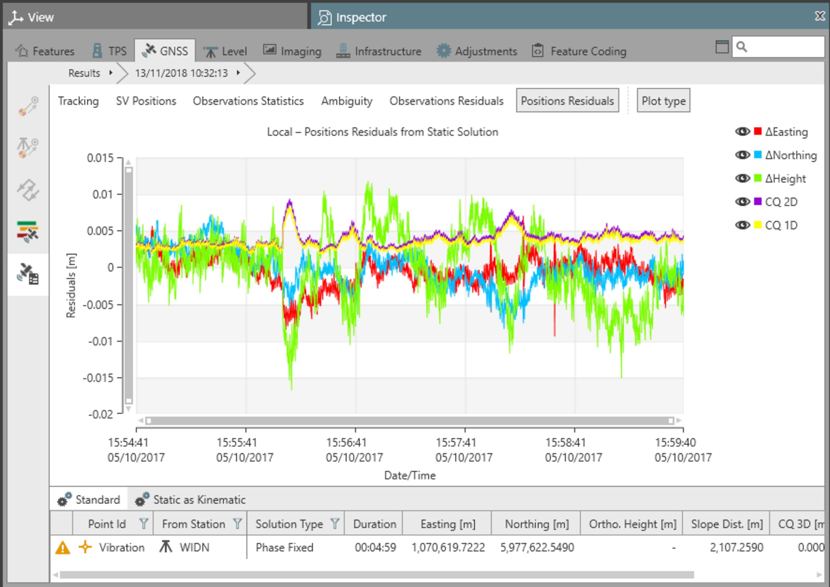
Task: Toggle visibility of CQ 2D series
Action: 743,202
